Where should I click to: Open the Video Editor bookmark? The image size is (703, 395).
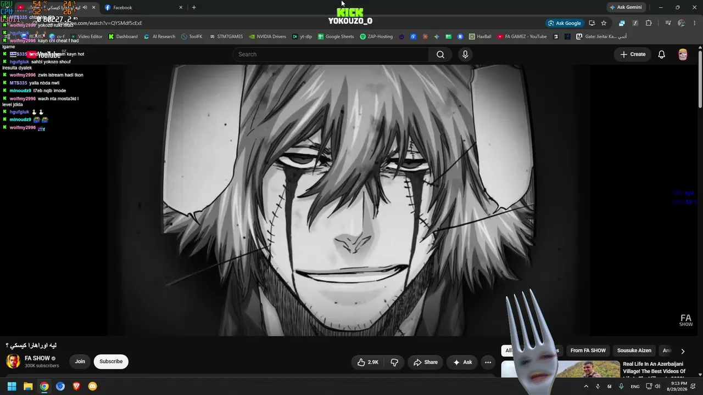click(86, 37)
